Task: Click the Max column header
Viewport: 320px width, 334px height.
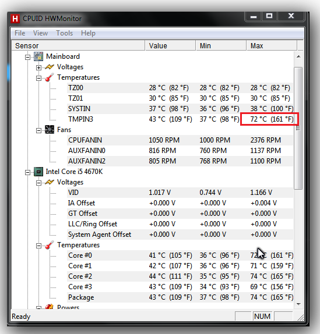Action: click(272, 45)
